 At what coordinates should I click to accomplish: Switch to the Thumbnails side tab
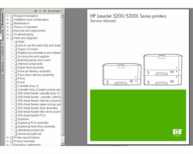2,35
